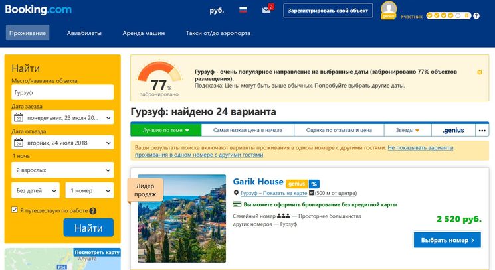Click Гурзуф – Показать на карте link

point(274,193)
